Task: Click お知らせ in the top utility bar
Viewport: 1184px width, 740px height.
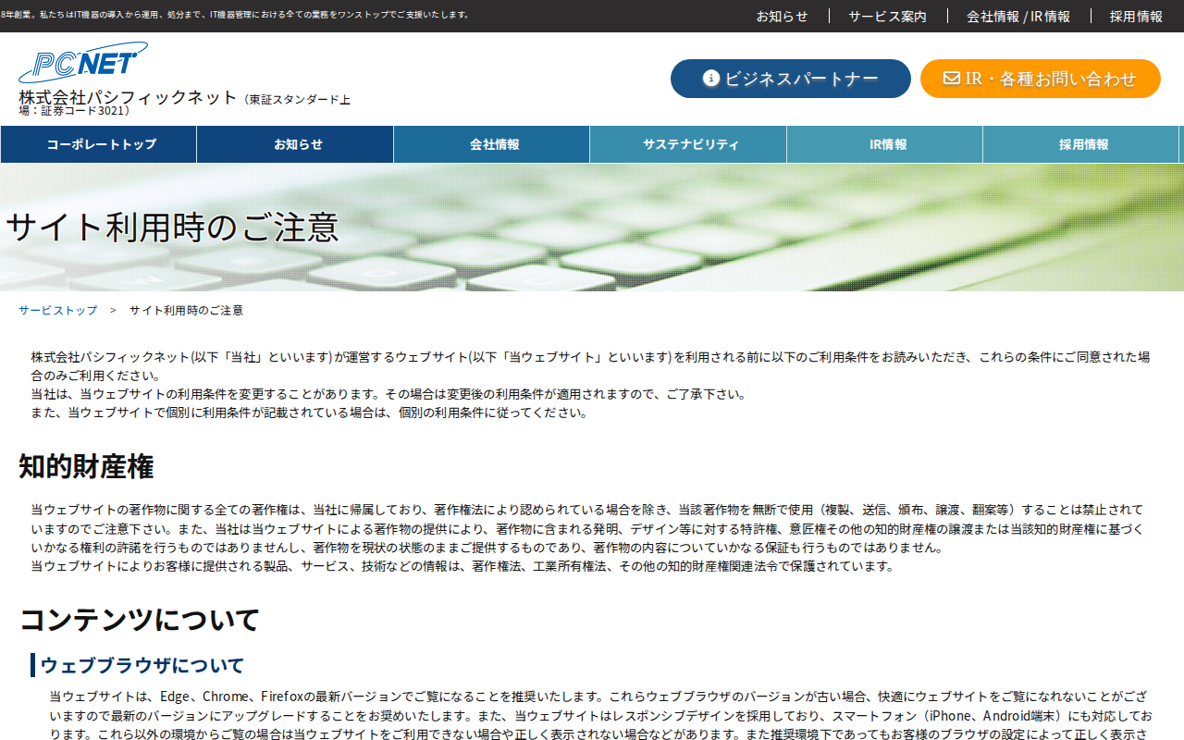Action: 783,16
